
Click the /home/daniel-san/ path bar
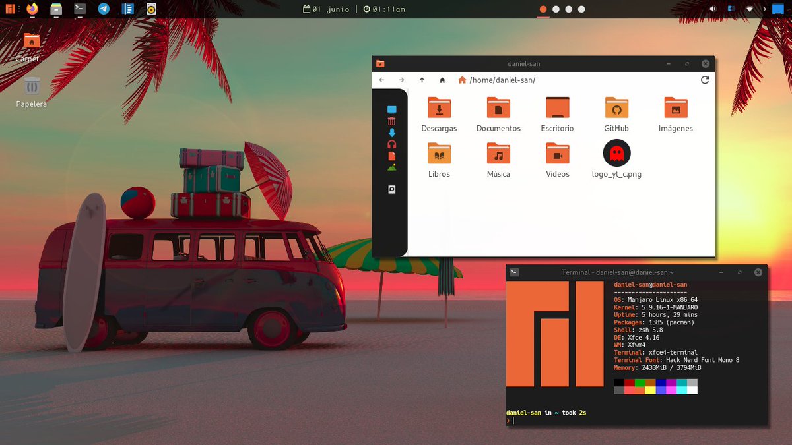click(502, 80)
